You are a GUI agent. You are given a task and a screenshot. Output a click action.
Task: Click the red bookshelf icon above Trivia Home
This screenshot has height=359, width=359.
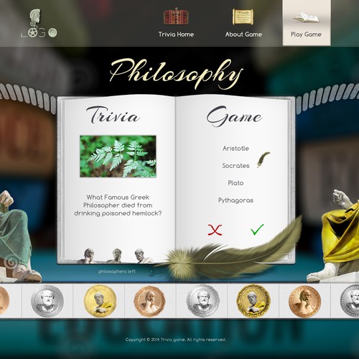click(x=176, y=17)
